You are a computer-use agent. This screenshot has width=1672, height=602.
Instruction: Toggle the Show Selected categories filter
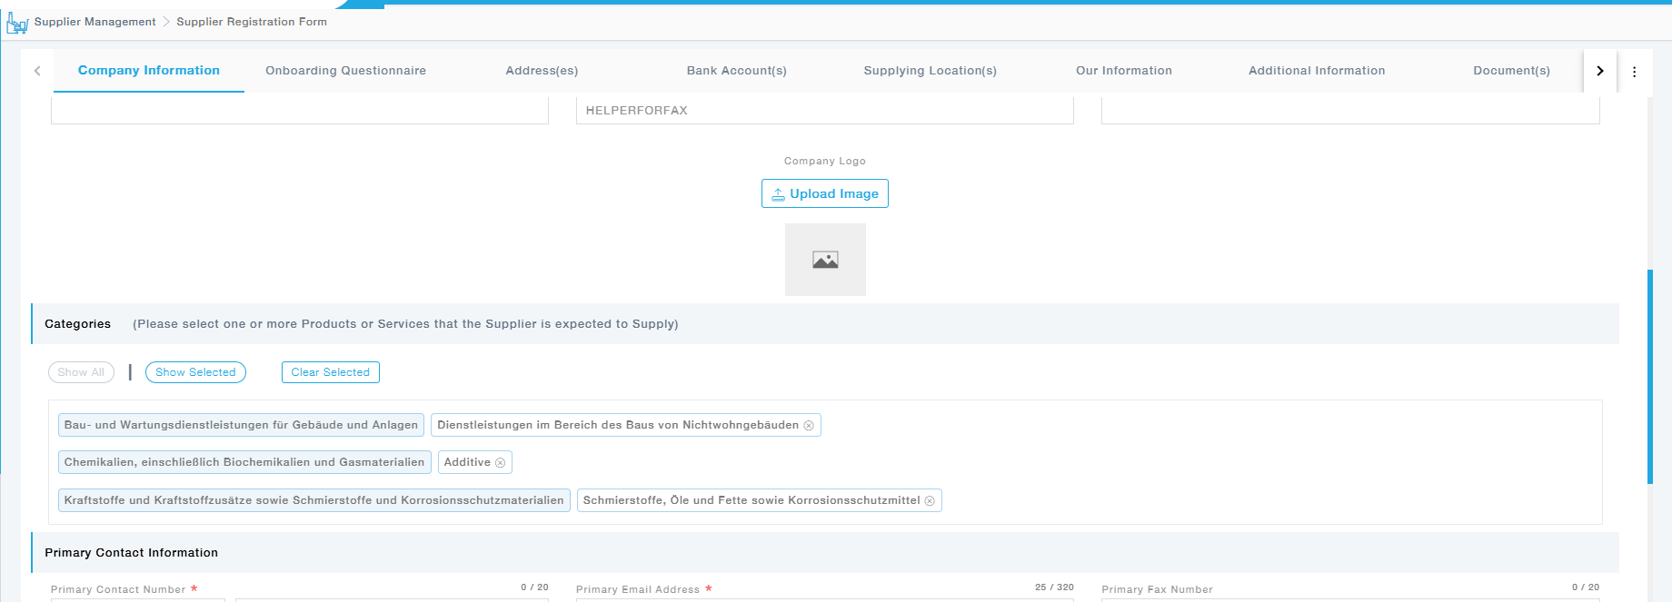coord(195,372)
